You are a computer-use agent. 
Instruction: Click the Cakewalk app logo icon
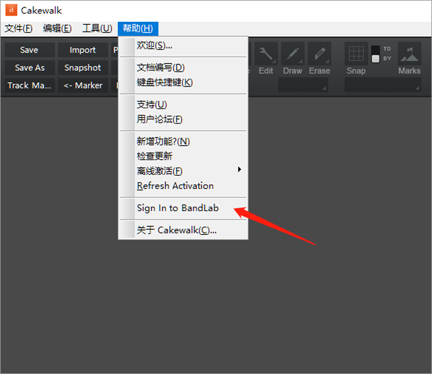click(x=11, y=10)
